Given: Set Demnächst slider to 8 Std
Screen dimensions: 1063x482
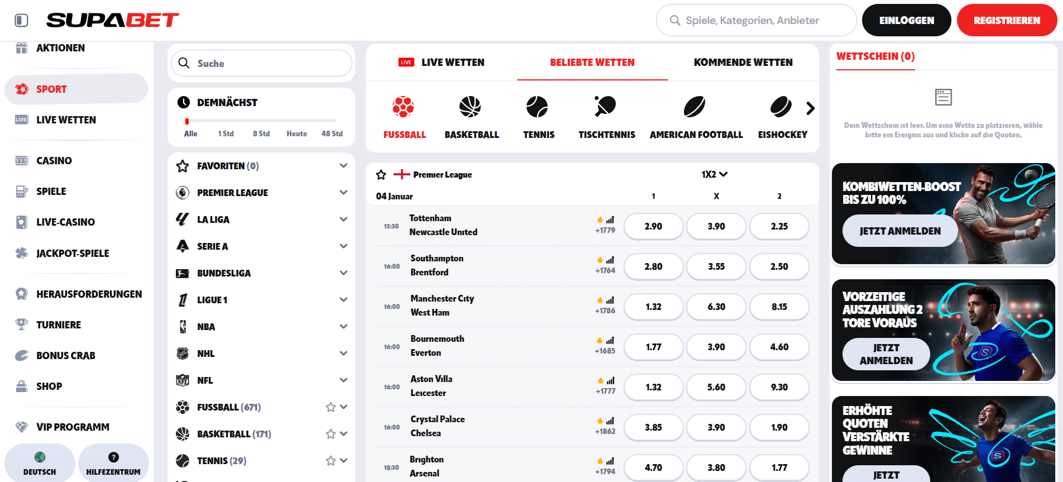Looking at the screenshot, I should coord(261,133).
